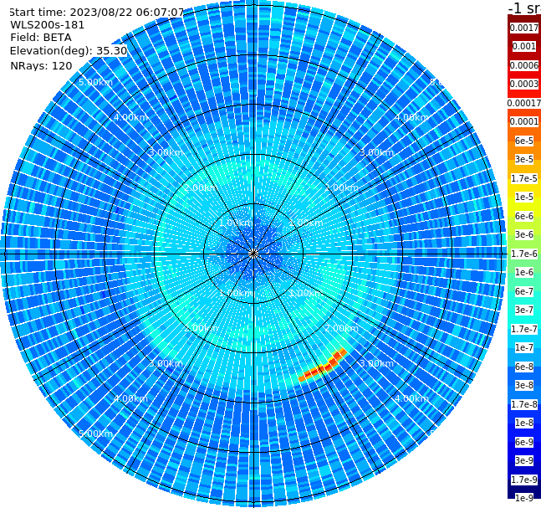The width and height of the screenshot is (541, 508).
Task: Click the 6e-9 colorbar tick label
Action: pos(524,442)
